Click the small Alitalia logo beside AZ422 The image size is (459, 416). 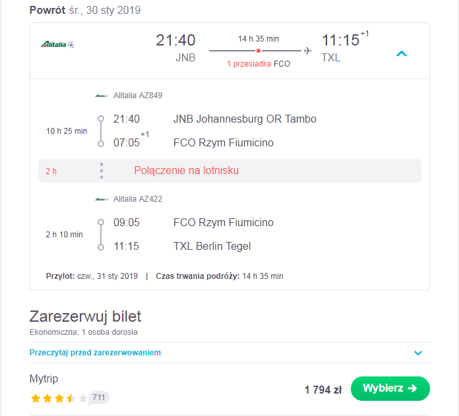(x=102, y=199)
